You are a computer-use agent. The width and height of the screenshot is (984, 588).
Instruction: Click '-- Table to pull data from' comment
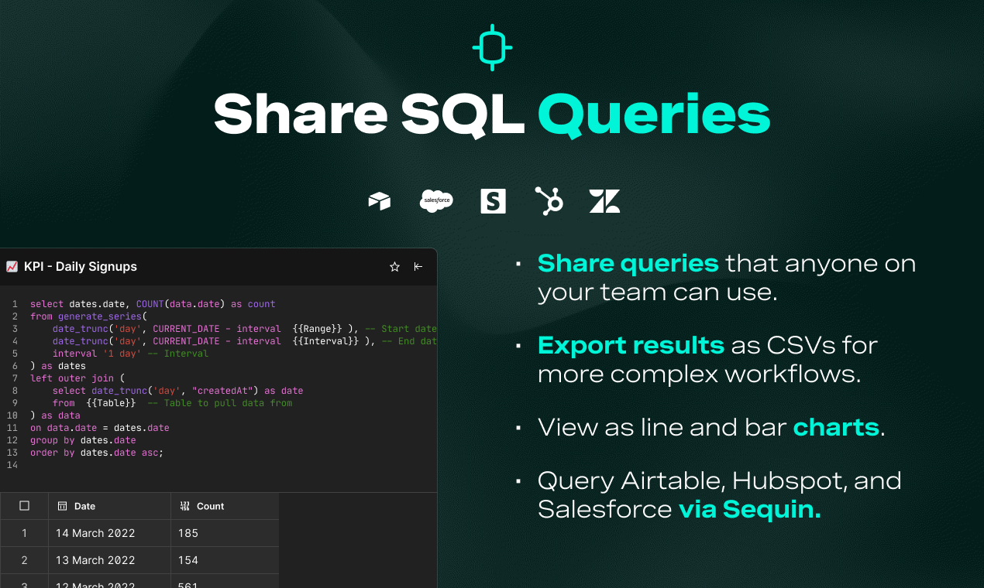(x=220, y=403)
